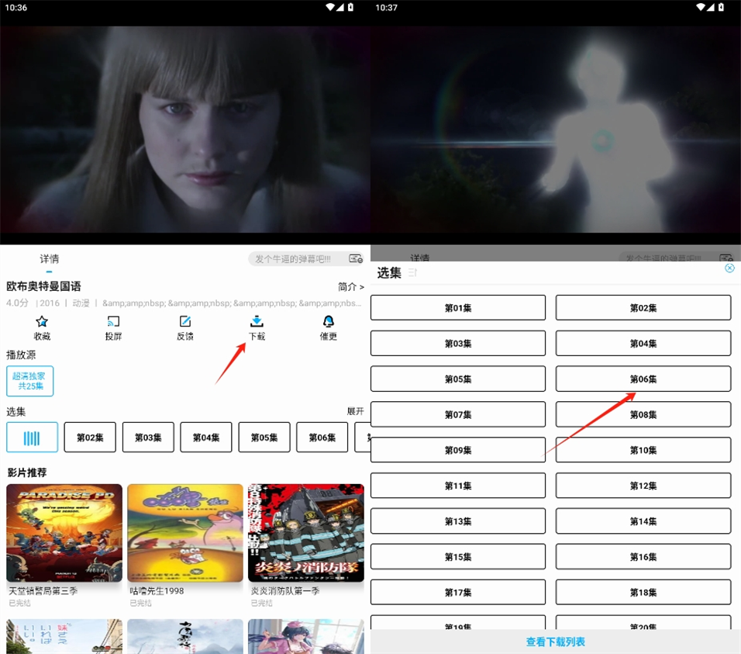Image resolution: width=741 pixels, height=654 pixels.
Task: Download 第14集 in the download panel
Action: point(643,521)
